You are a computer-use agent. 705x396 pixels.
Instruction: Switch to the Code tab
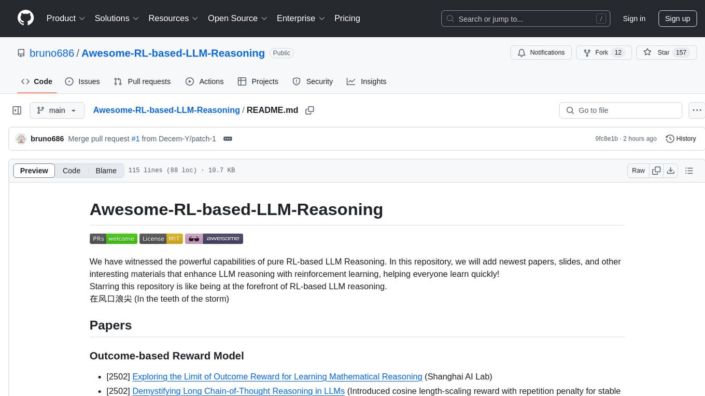tap(37, 81)
